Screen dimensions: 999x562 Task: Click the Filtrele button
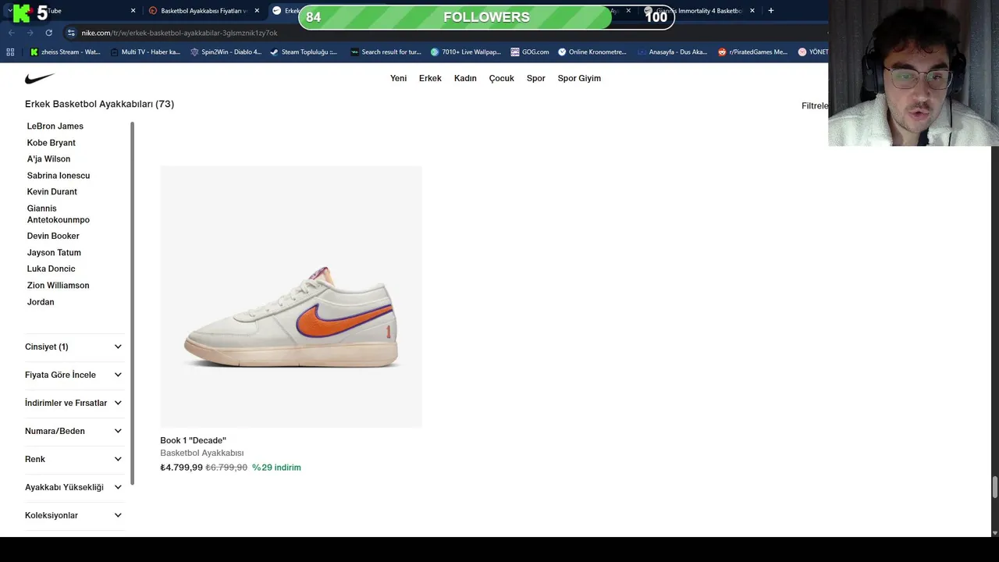click(815, 105)
